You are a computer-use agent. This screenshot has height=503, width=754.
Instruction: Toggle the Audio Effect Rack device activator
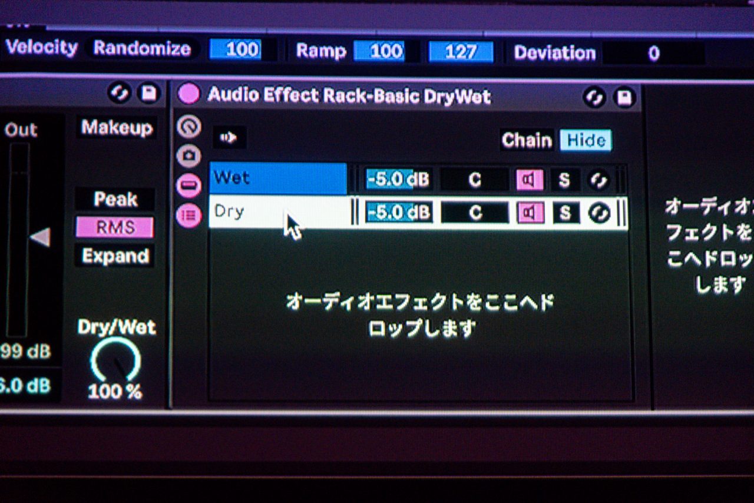[189, 94]
